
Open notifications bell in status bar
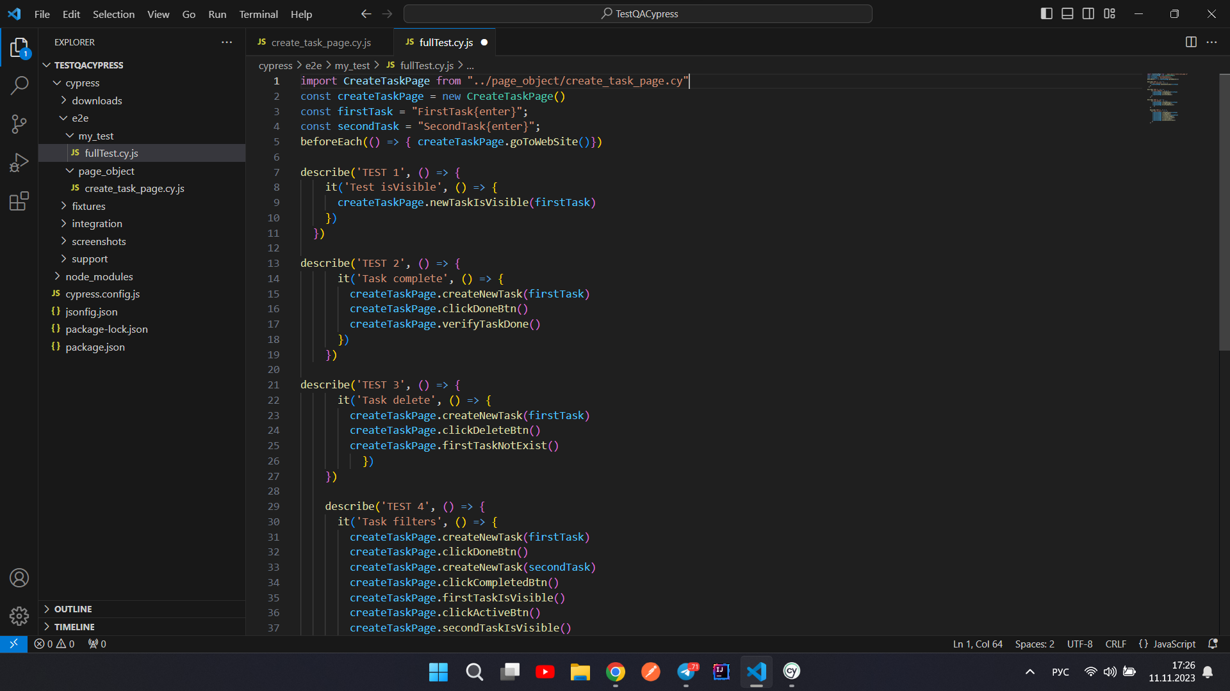click(1212, 644)
